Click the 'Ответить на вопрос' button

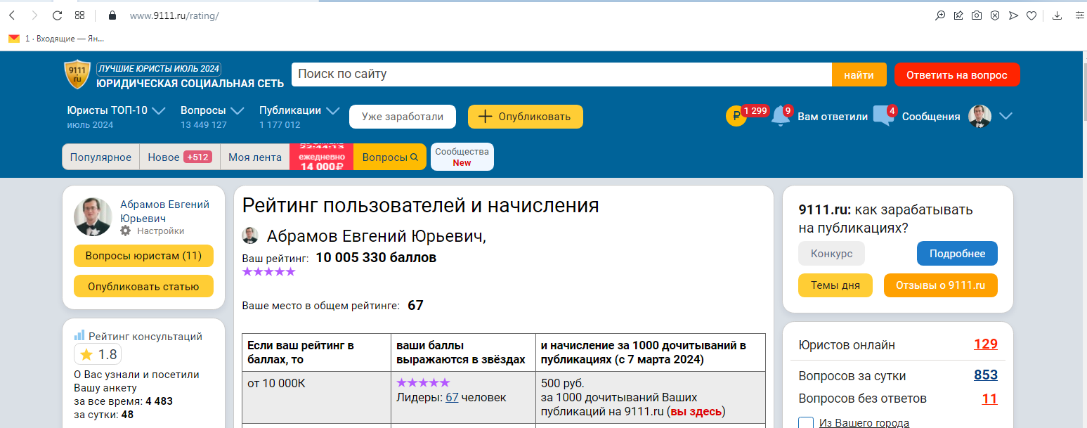point(957,74)
